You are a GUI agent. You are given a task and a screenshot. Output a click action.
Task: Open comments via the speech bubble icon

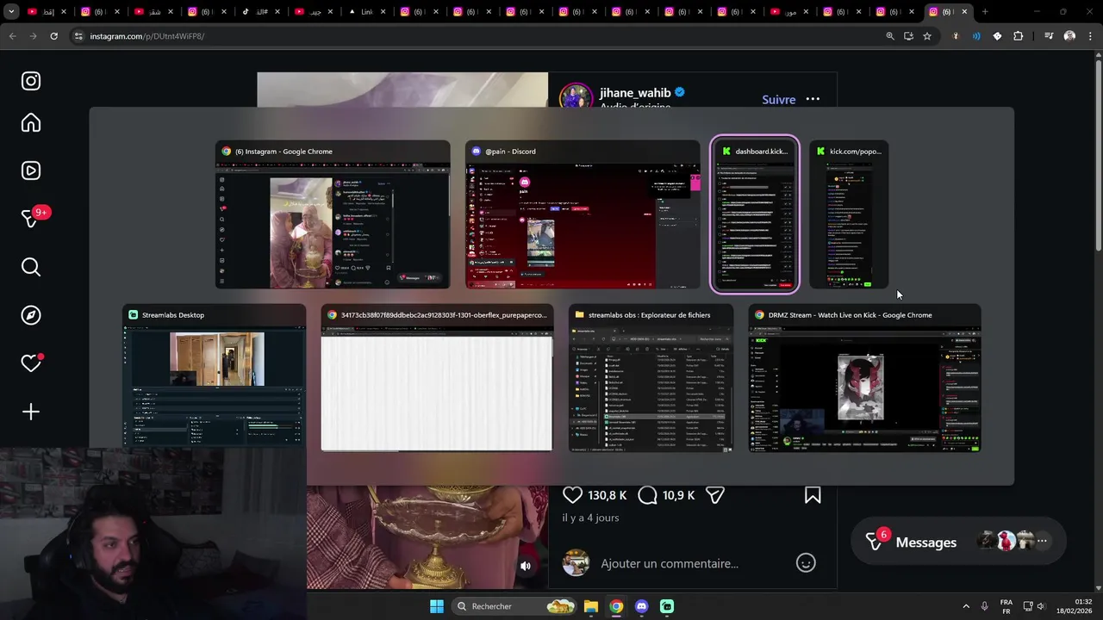point(647,495)
